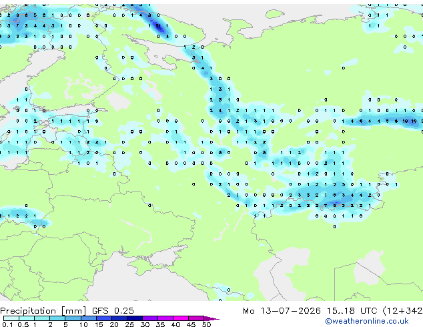Click the 1 to 2 mm legend swatch
The height and width of the screenshot is (327, 423).
point(42,318)
